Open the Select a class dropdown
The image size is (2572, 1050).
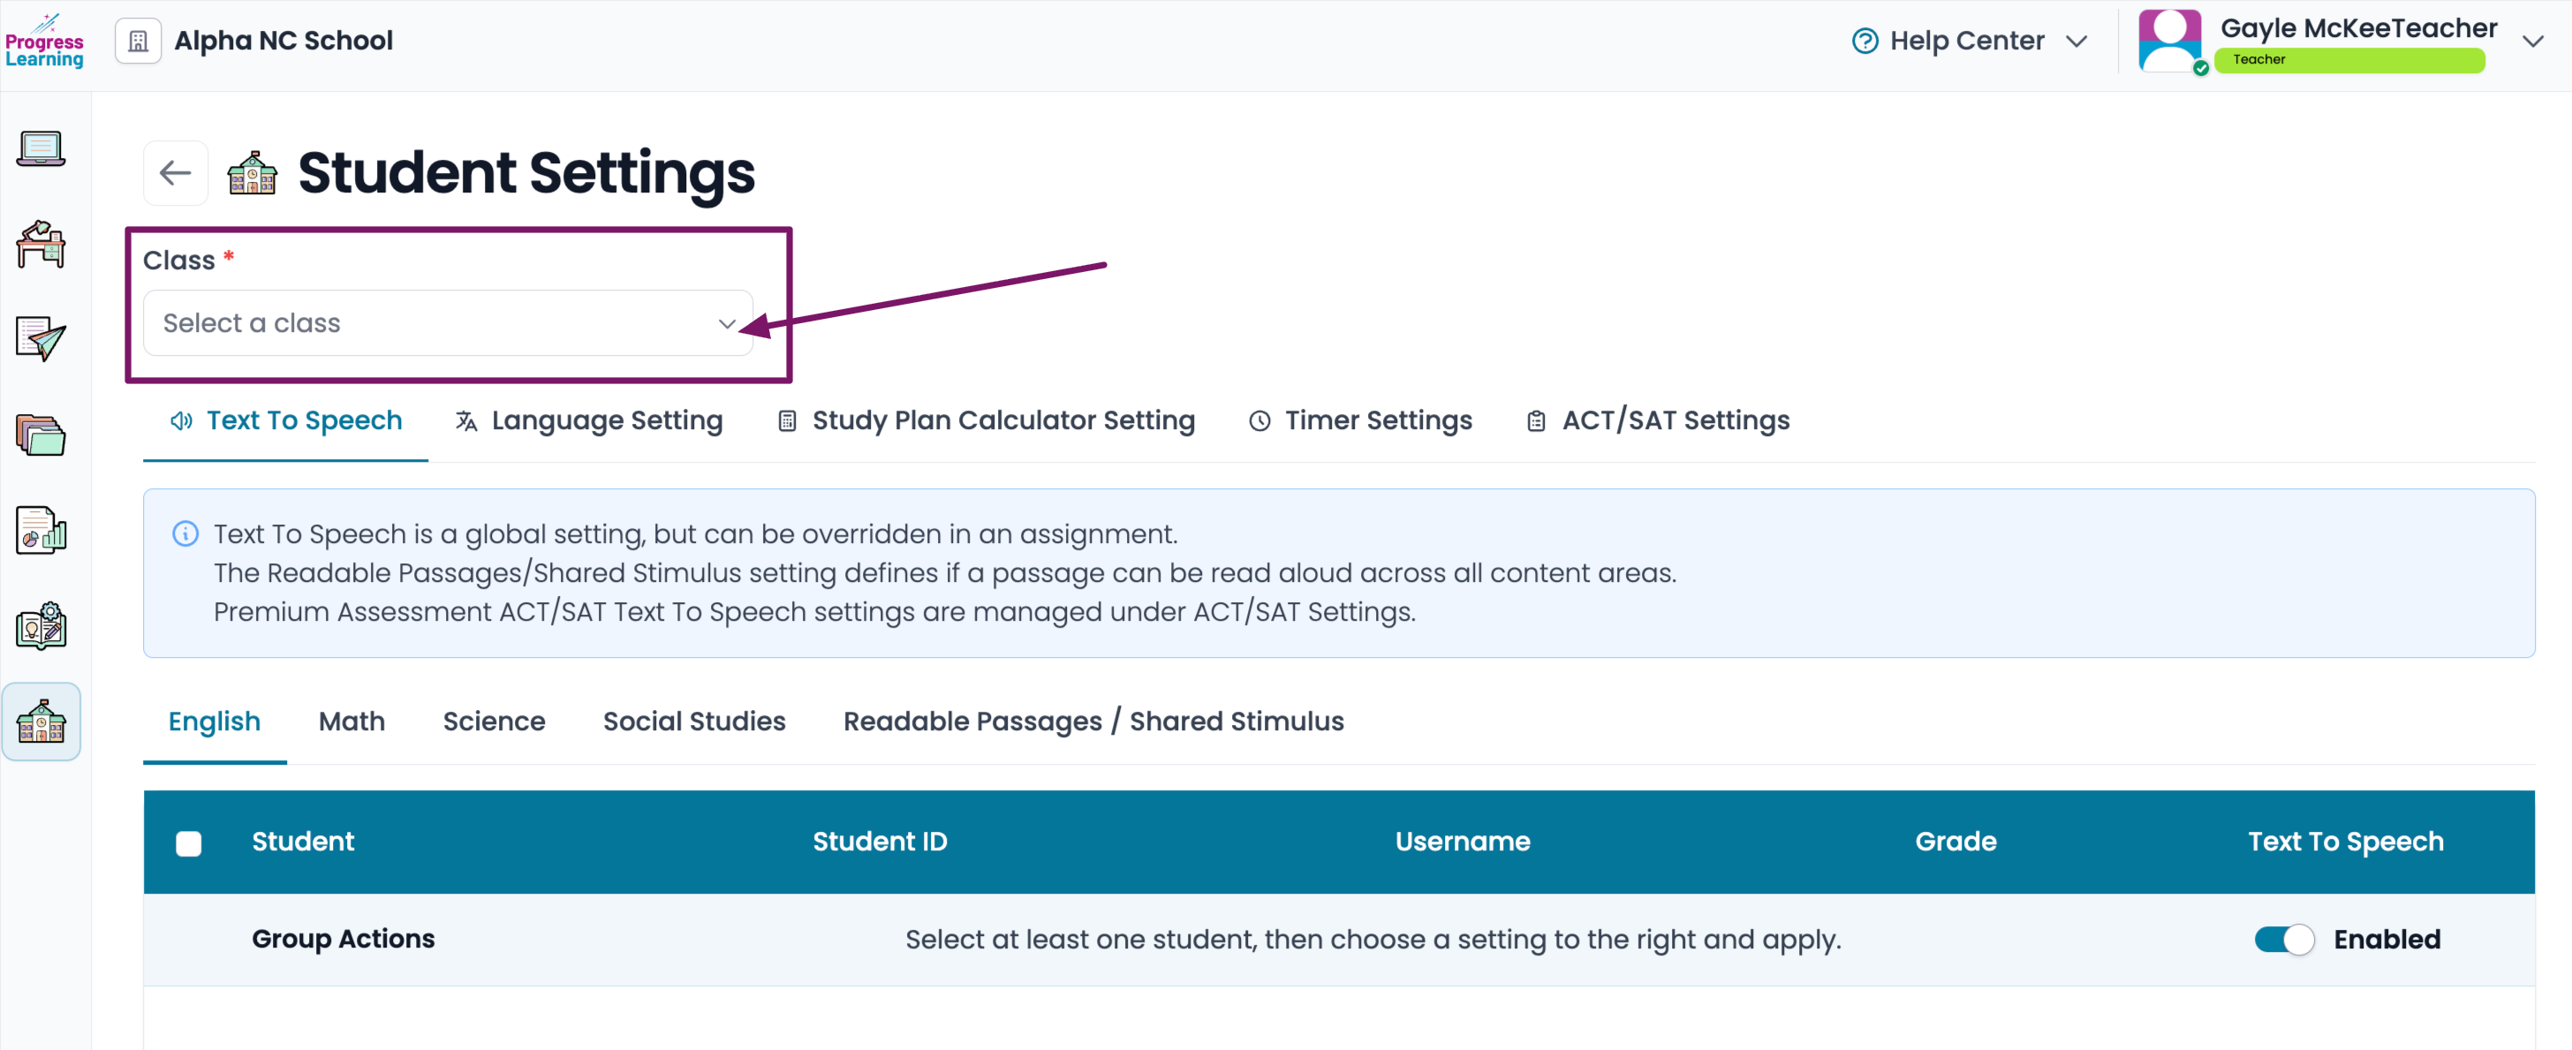[x=449, y=322]
